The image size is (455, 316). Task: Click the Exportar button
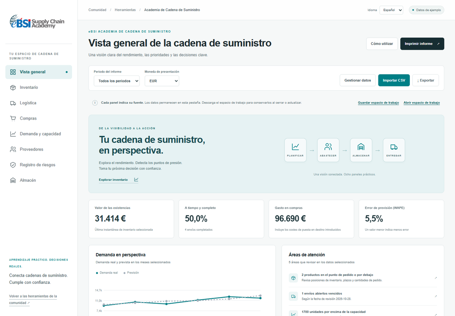[x=425, y=80]
